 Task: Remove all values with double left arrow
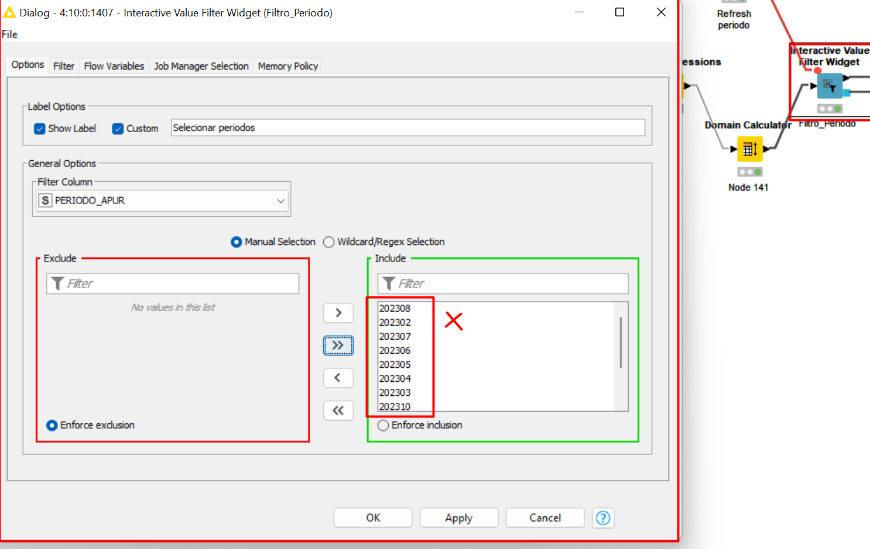(338, 410)
